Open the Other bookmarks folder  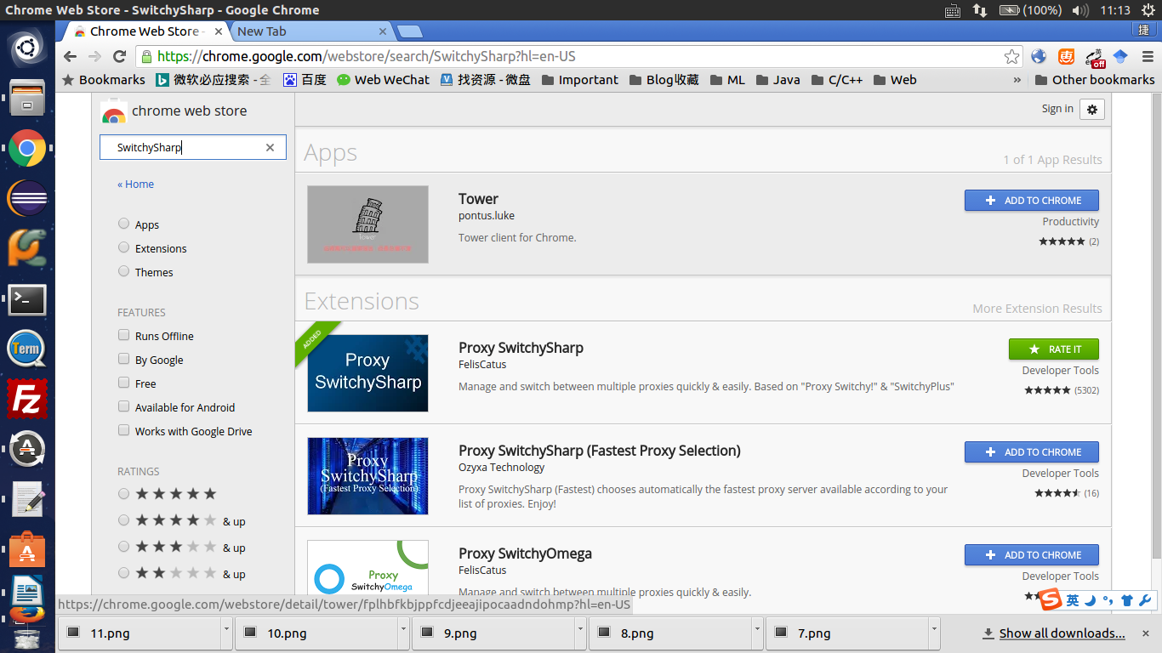point(1094,80)
